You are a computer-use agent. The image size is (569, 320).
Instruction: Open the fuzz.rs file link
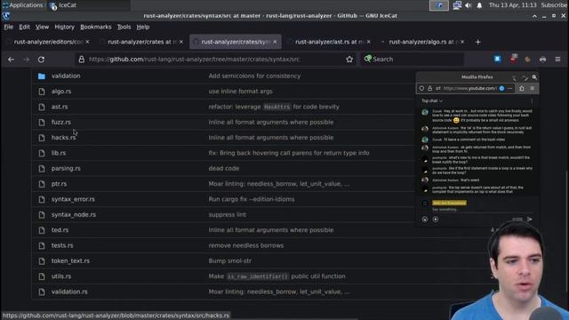click(61, 123)
